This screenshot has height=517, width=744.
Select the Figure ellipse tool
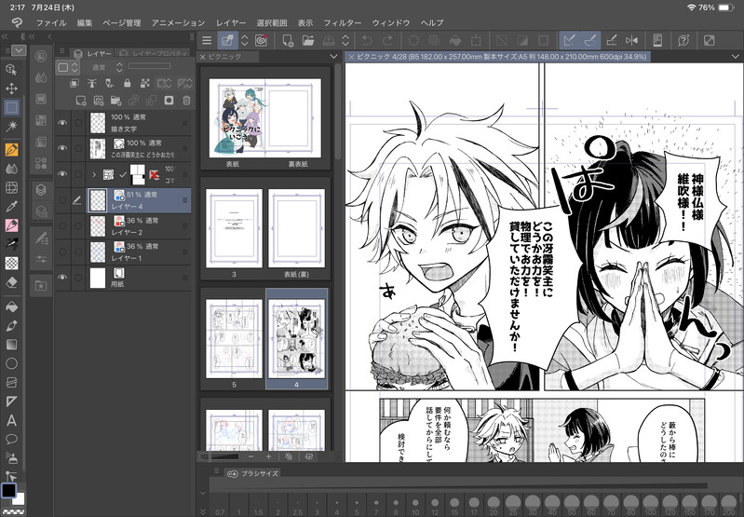11,364
